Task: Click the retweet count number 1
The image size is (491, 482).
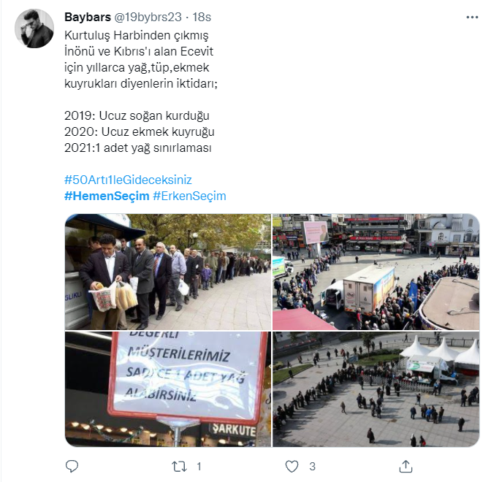Action: (199, 467)
